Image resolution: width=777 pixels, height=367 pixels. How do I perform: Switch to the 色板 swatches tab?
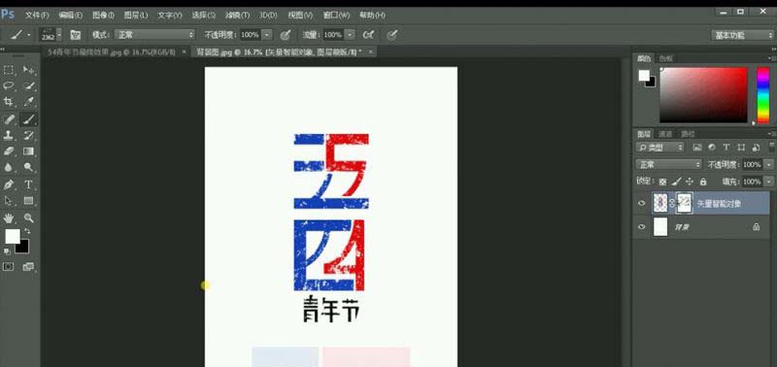(x=666, y=58)
